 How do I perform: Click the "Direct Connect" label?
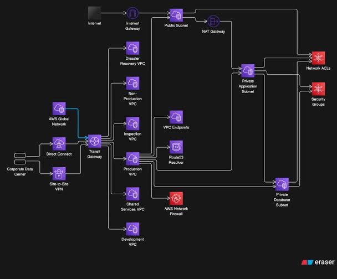pyautogui.click(x=59, y=154)
